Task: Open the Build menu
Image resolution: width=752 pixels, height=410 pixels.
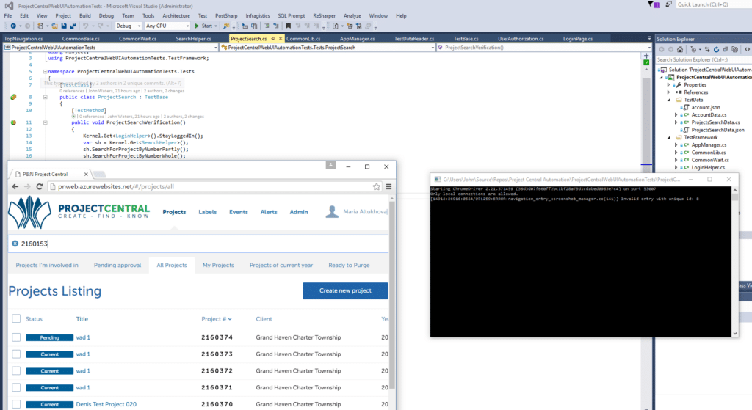Action: [85, 16]
